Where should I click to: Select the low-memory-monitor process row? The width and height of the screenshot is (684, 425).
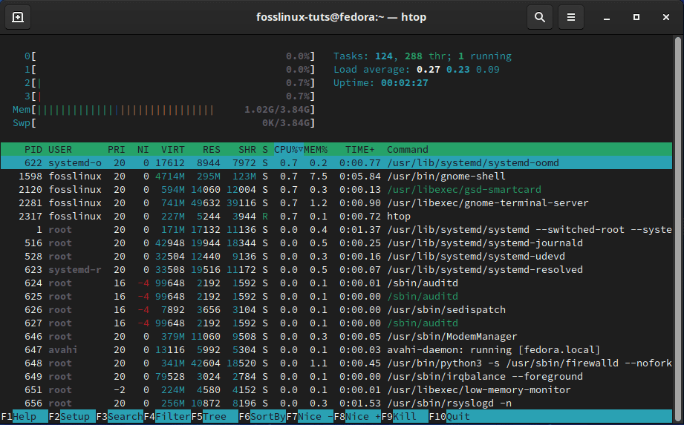[336, 390]
